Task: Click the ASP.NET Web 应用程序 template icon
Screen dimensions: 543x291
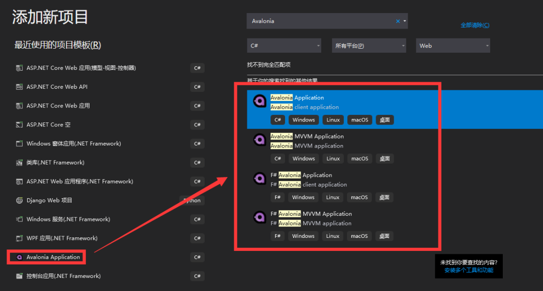Action: coord(20,182)
